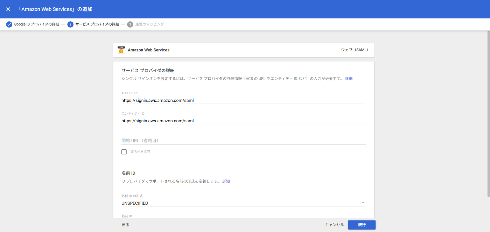Image resolution: width=490 pixels, height=232 pixels.
Task: Click the サービス プロバイダの詳細 heading
Action: 148,71
